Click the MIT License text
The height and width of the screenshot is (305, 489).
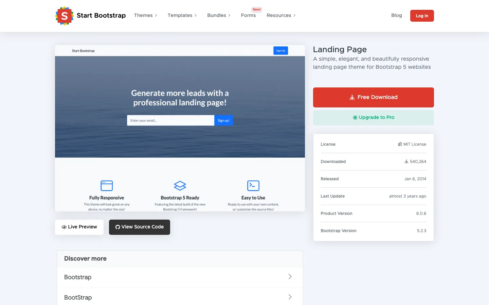click(415, 144)
